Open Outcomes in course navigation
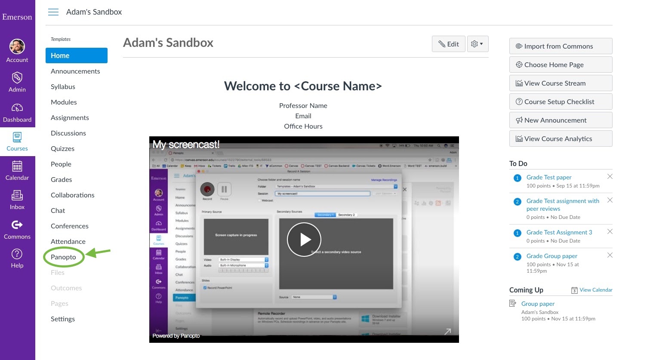The height and width of the screenshot is (360, 647). click(x=66, y=288)
